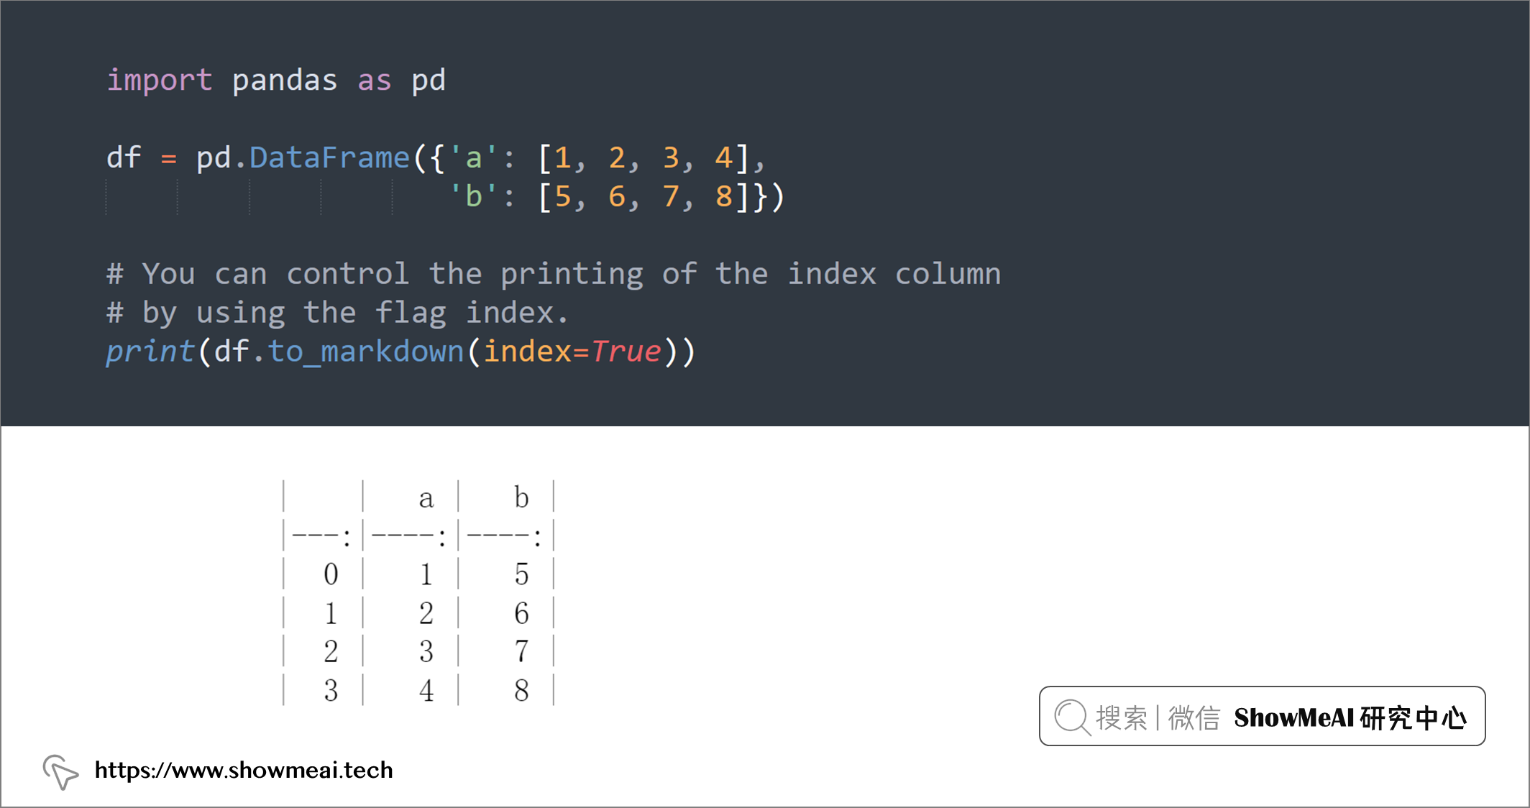
Task: Click the ShowMeAI 研究中心 search box
Action: coord(1262,716)
